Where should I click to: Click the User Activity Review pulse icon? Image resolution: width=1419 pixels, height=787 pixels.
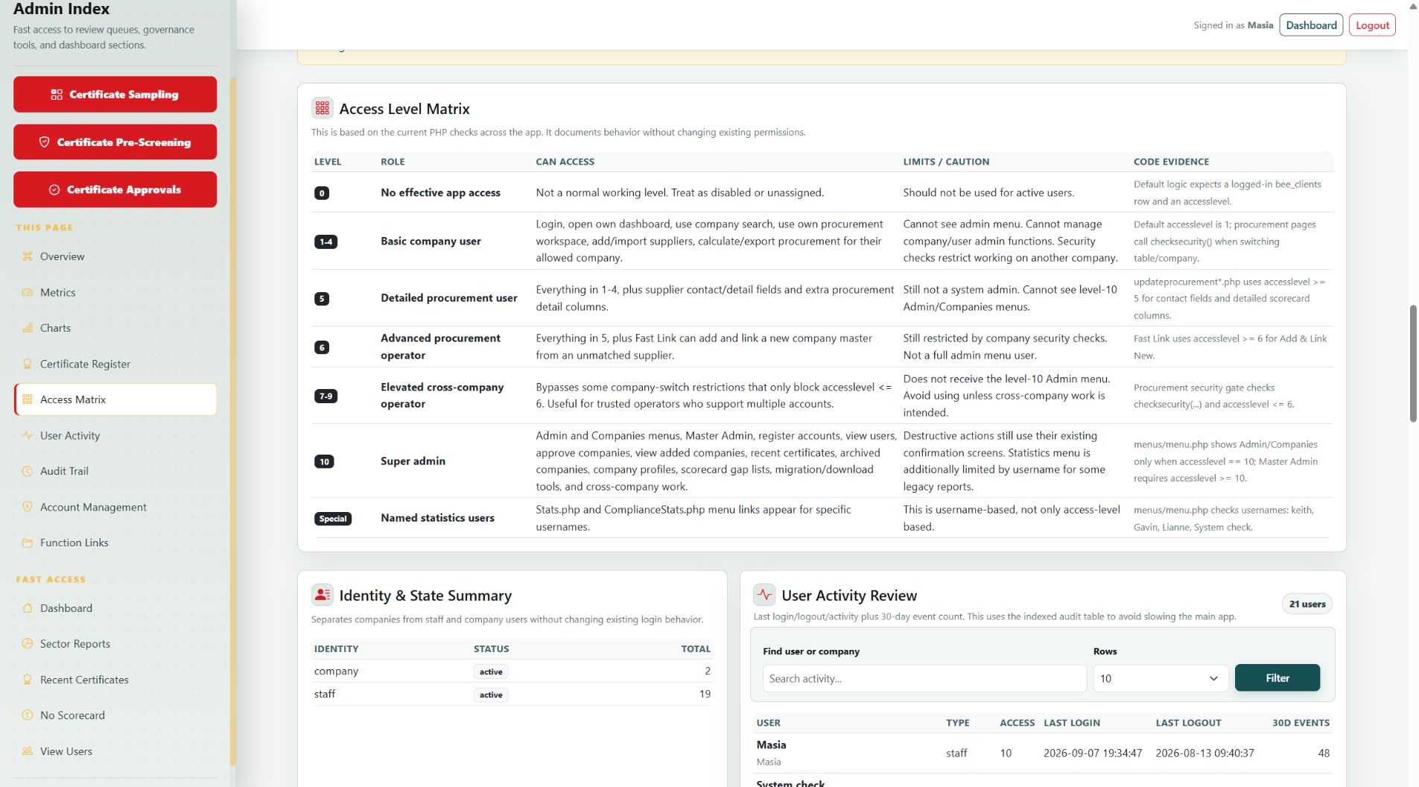[x=764, y=595]
